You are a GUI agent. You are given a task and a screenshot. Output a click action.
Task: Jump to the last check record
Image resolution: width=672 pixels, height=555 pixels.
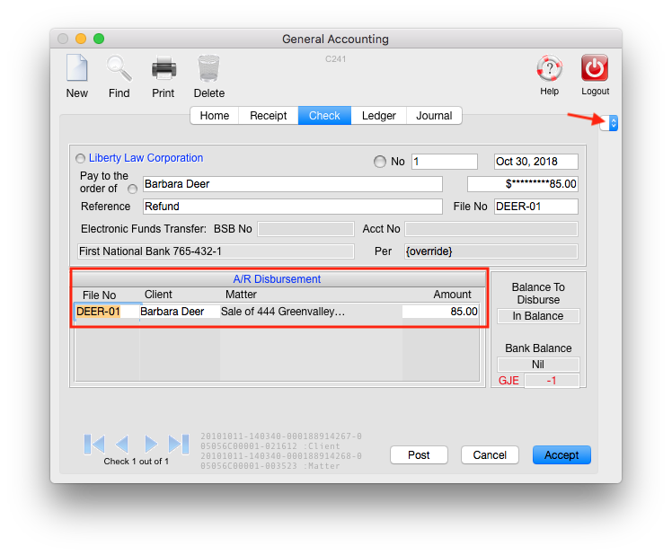tap(179, 444)
